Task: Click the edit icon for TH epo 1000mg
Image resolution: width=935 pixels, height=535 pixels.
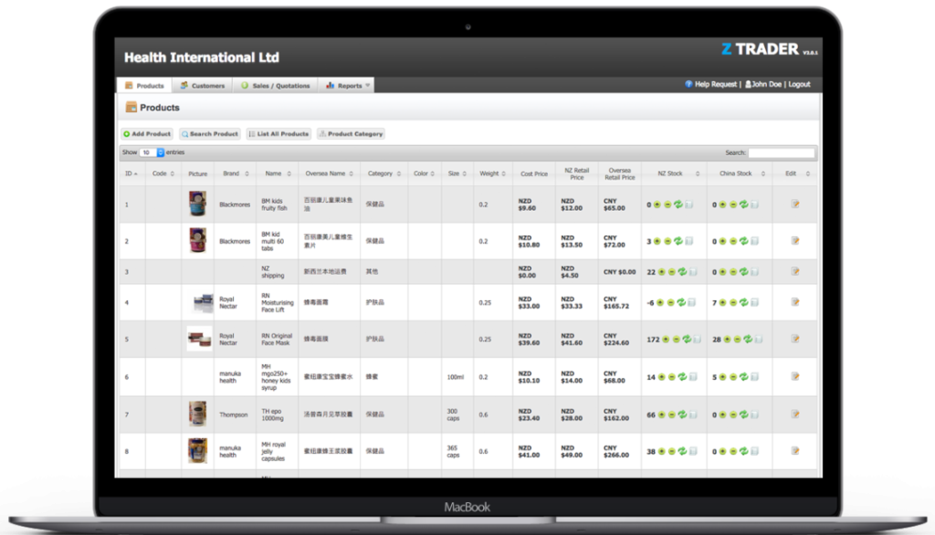Action: tap(794, 414)
